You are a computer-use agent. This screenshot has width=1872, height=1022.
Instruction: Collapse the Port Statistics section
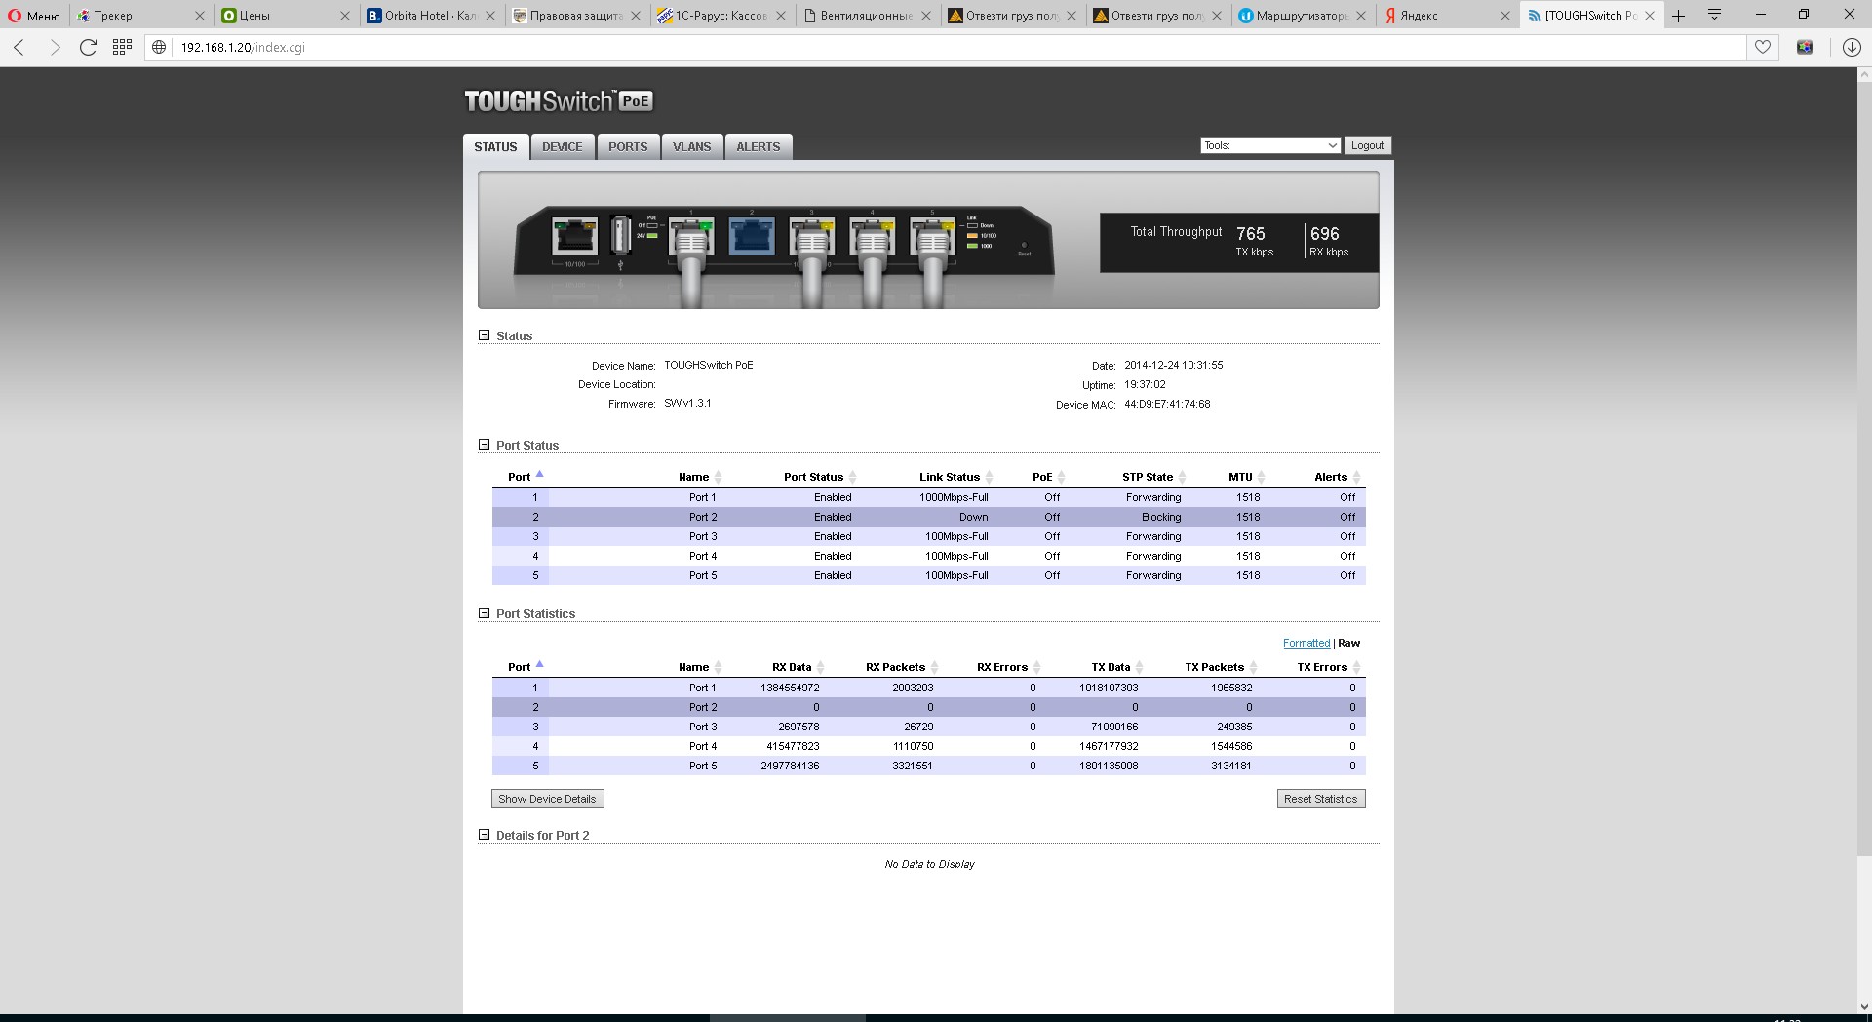(484, 612)
